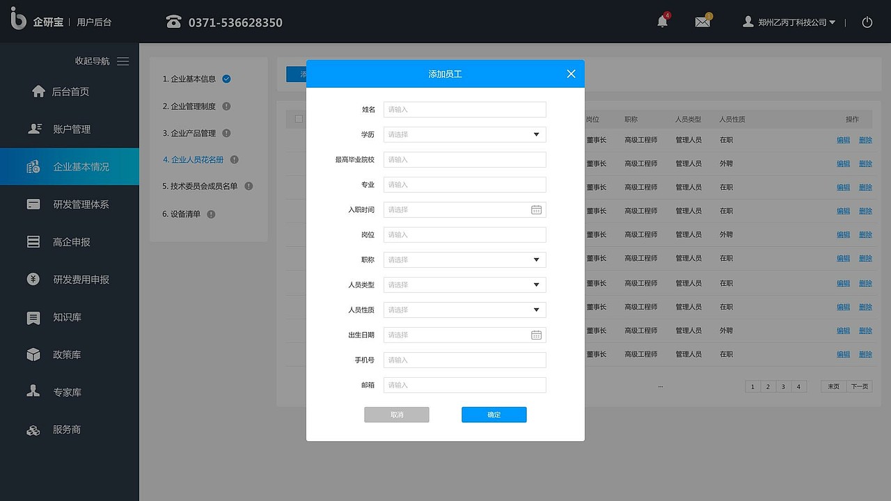Click the 姓名 input field
This screenshot has width=891, height=501.
464,109
